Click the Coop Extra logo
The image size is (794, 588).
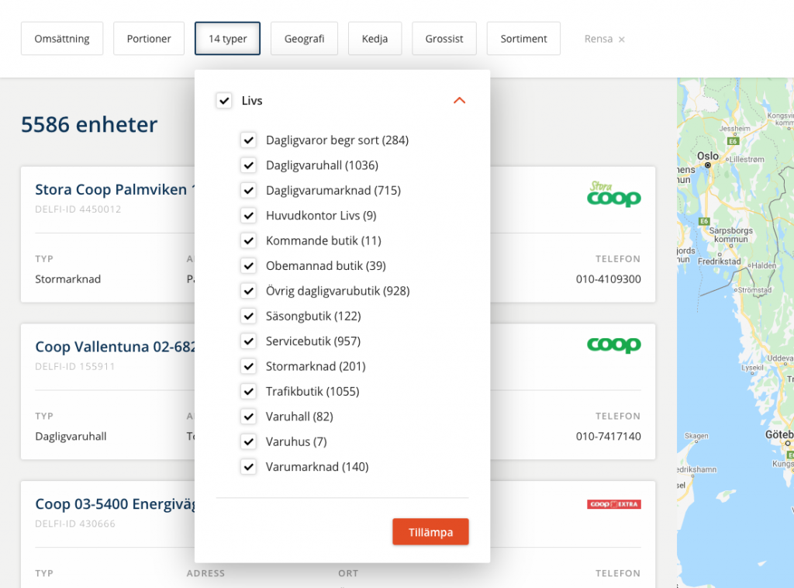[614, 504]
